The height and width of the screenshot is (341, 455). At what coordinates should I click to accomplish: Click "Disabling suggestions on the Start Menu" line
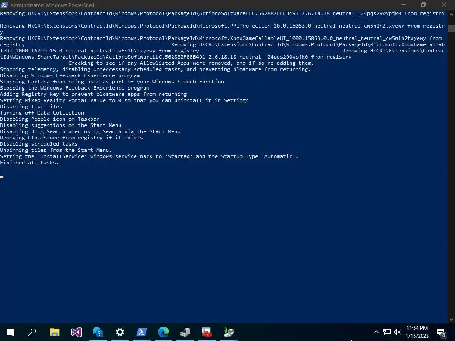pyautogui.click(x=60, y=125)
